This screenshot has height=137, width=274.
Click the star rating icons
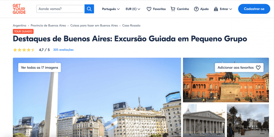(24, 50)
